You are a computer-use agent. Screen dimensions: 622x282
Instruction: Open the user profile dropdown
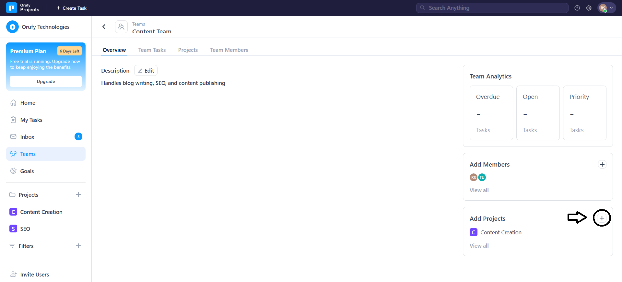(606, 8)
